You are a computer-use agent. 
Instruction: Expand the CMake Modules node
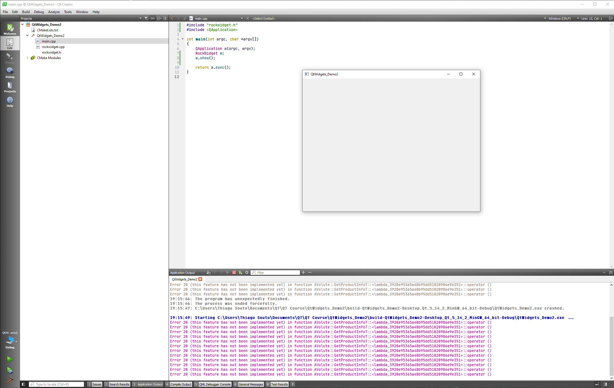click(27, 58)
